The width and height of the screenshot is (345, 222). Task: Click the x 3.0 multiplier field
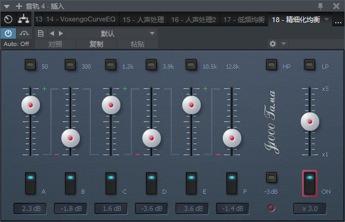[x=310, y=209]
